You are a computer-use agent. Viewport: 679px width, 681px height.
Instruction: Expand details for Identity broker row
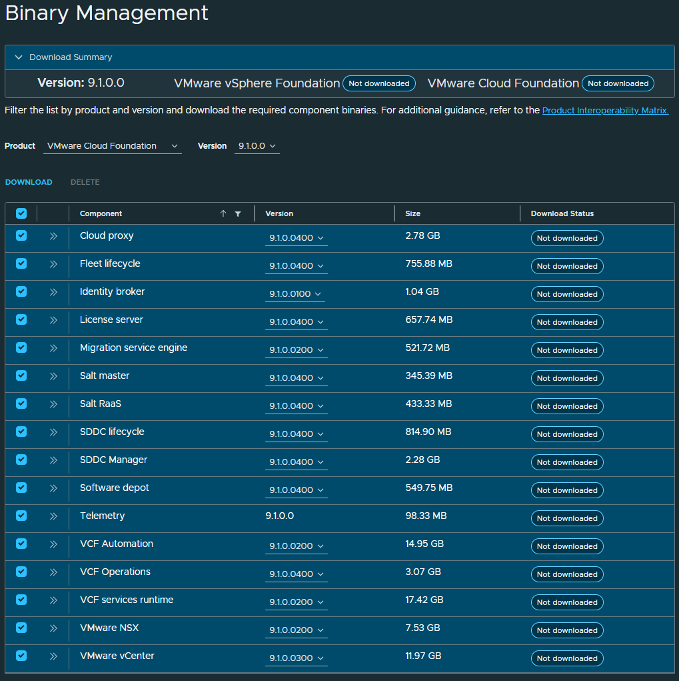53,292
